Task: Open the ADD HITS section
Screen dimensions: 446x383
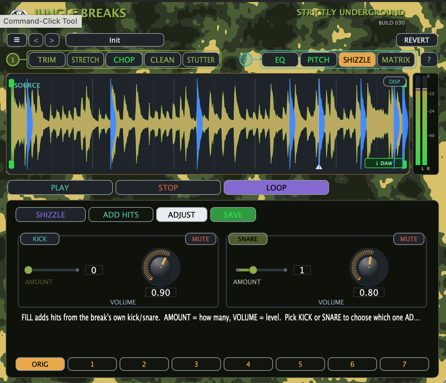Action: tap(121, 214)
